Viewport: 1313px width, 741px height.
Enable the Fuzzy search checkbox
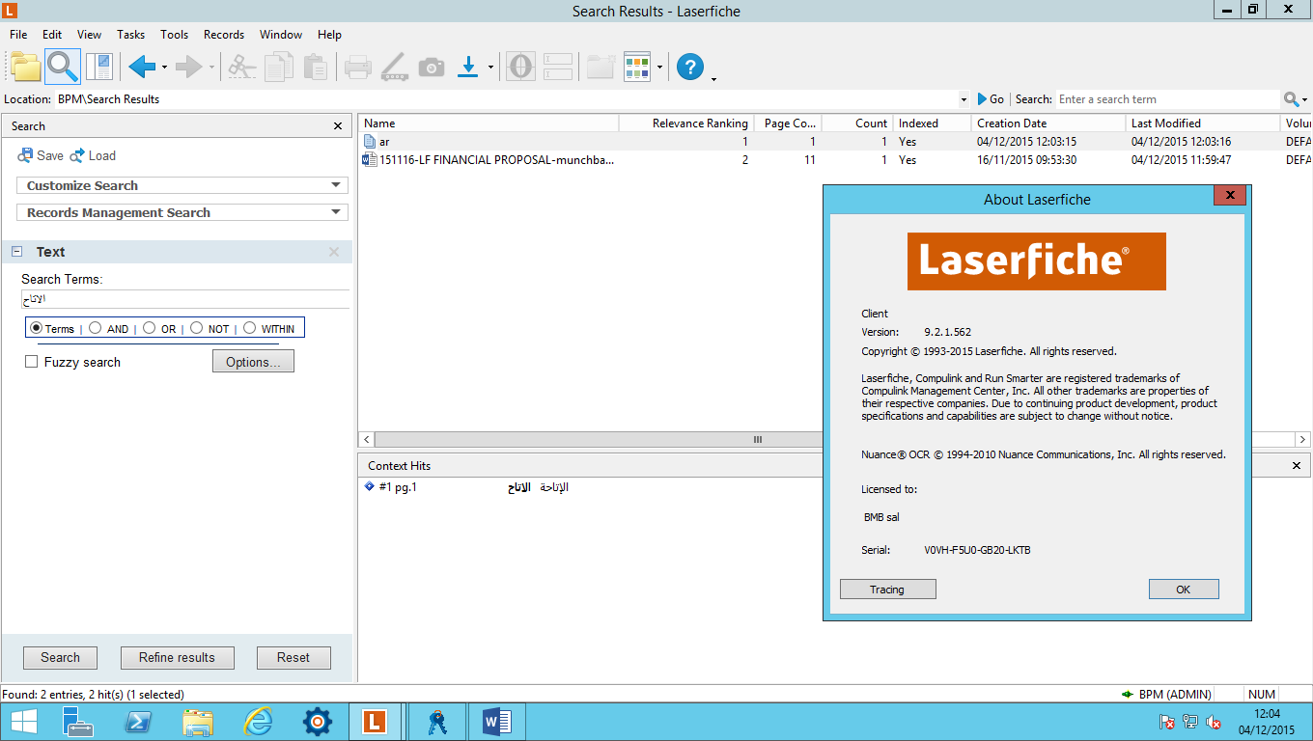(32, 362)
